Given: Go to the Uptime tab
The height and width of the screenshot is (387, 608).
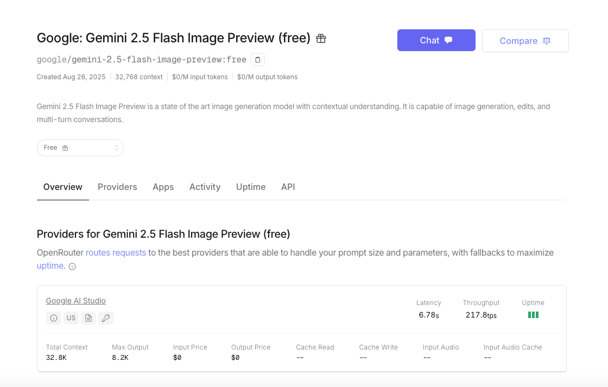Looking at the screenshot, I should coord(251,187).
